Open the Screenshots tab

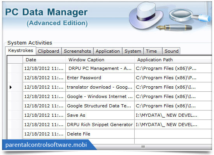[x=77, y=51]
